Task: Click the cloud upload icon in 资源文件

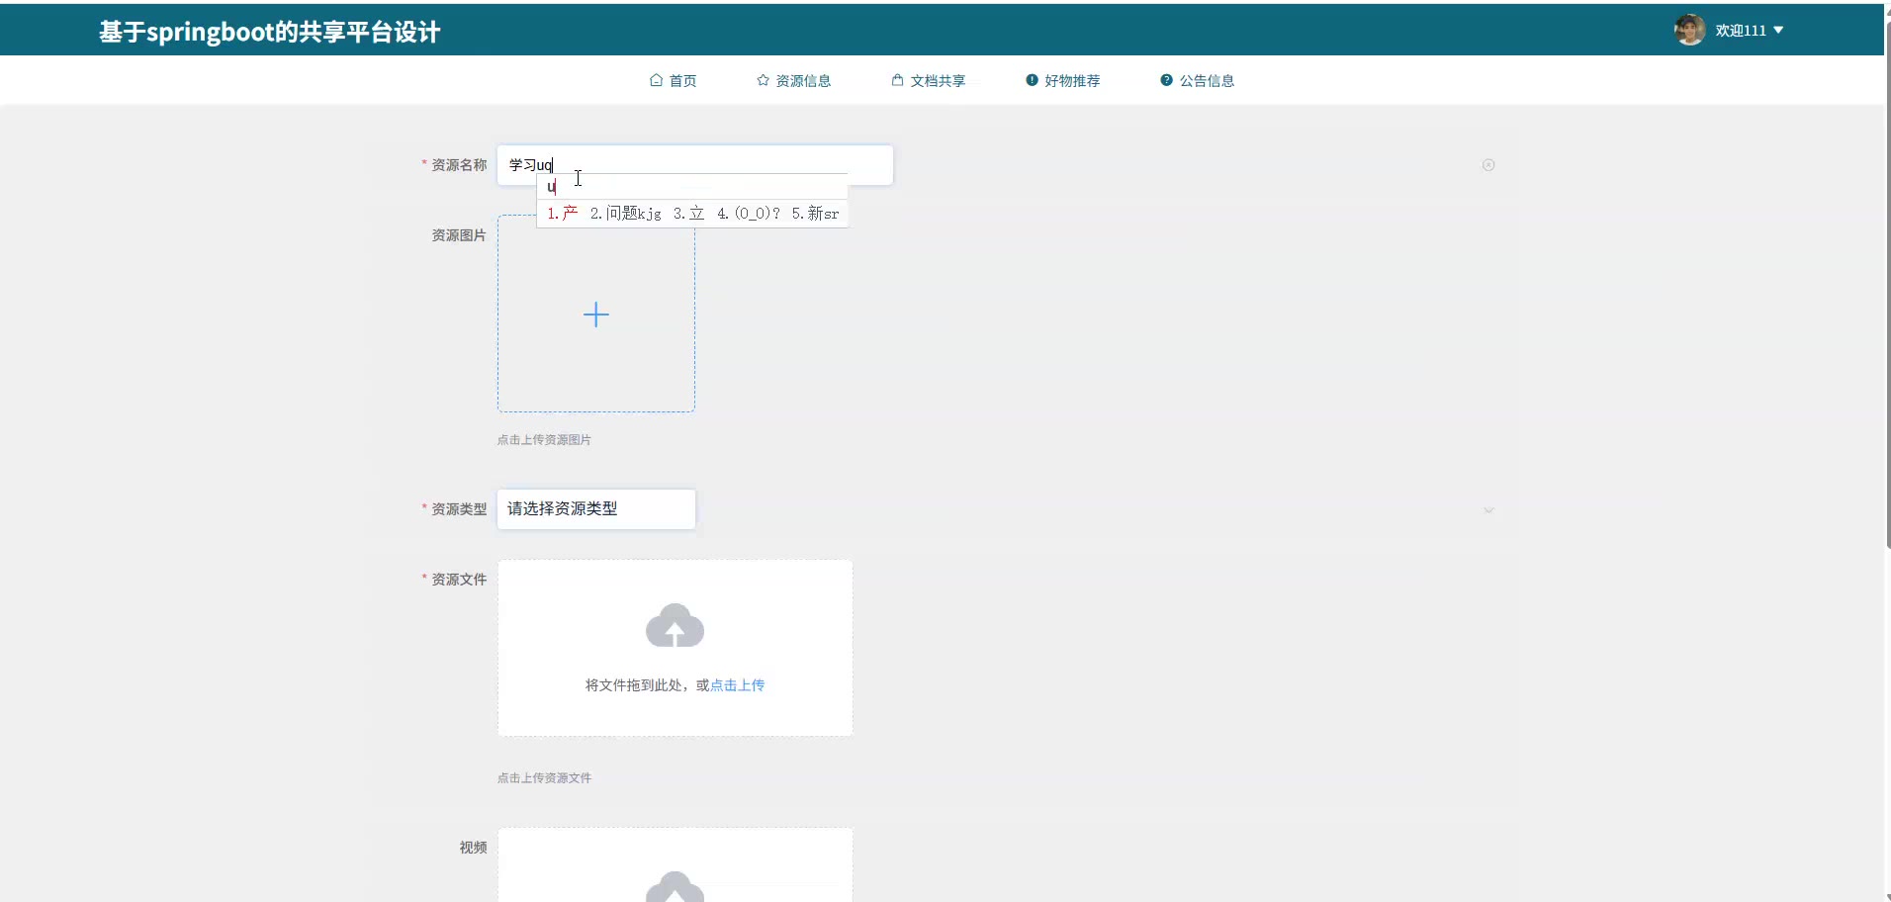Action: pyautogui.click(x=675, y=626)
